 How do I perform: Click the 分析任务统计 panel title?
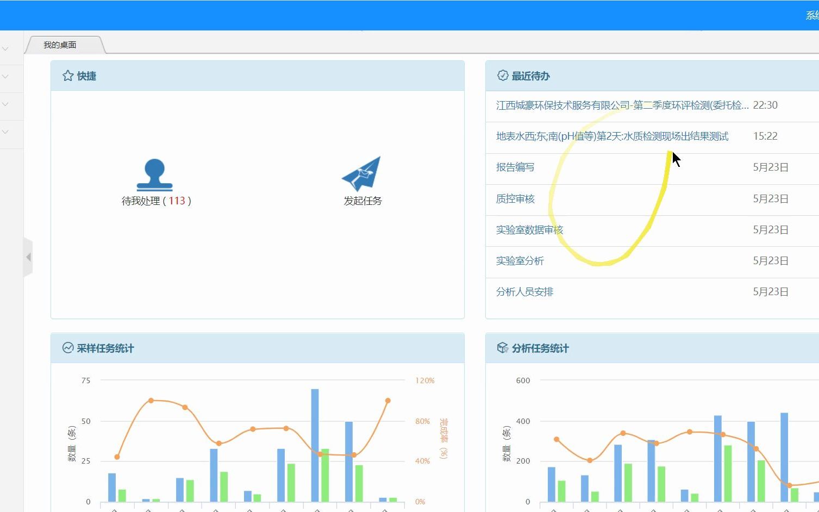[x=540, y=348]
